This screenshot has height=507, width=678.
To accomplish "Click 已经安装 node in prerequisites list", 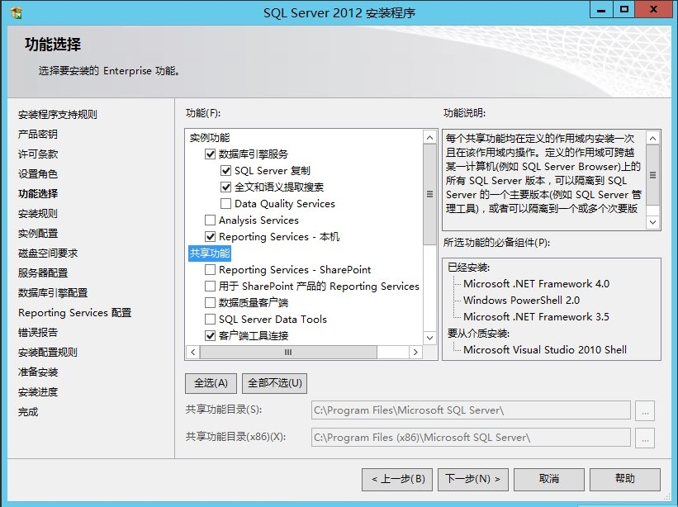I will [469, 268].
